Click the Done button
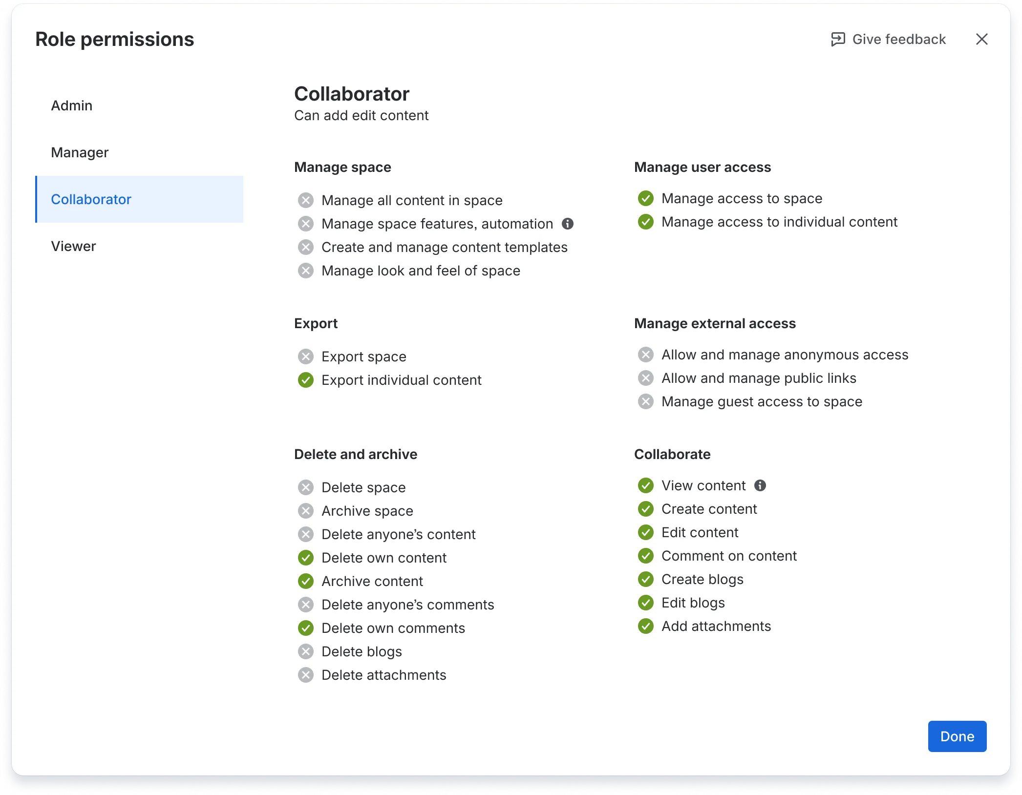 pos(957,736)
